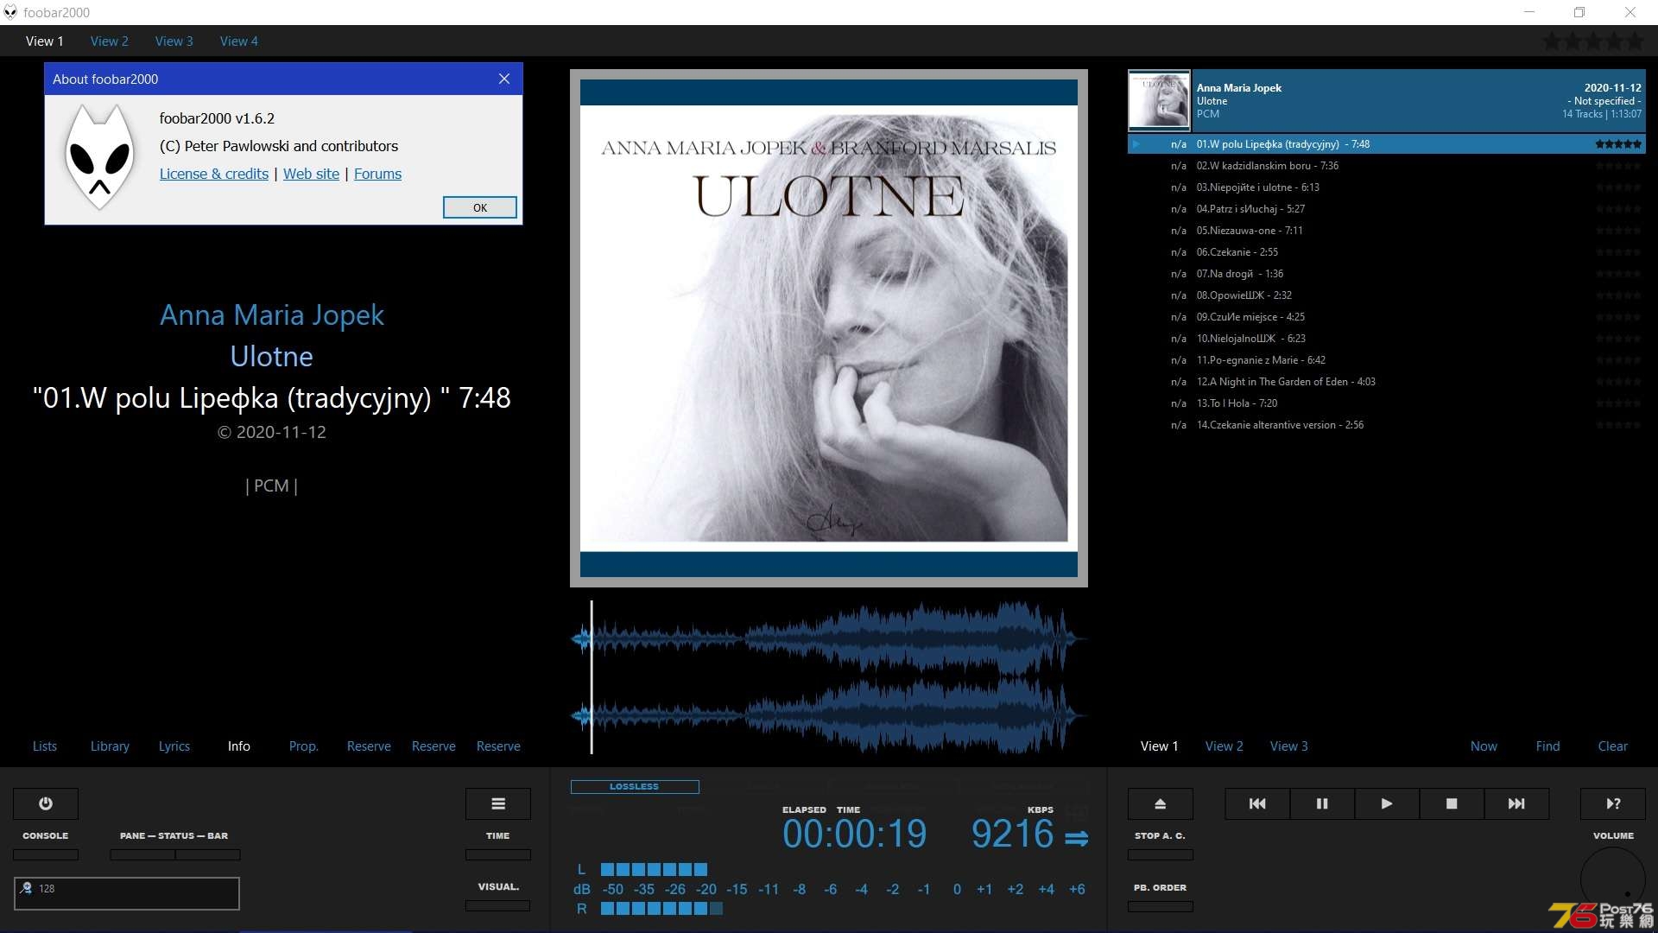Select track "11.Po-egnanie z Marie"

pyautogui.click(x=1387, y=360)
